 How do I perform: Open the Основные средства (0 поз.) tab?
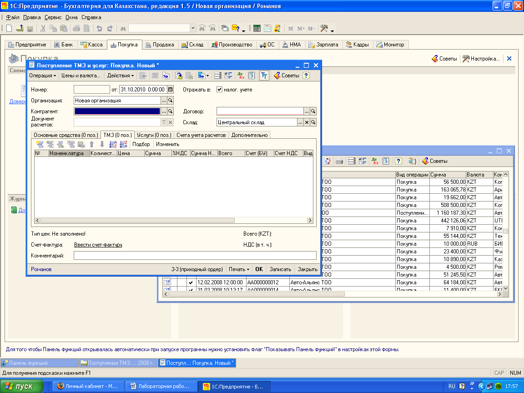[x=66, y=135]
